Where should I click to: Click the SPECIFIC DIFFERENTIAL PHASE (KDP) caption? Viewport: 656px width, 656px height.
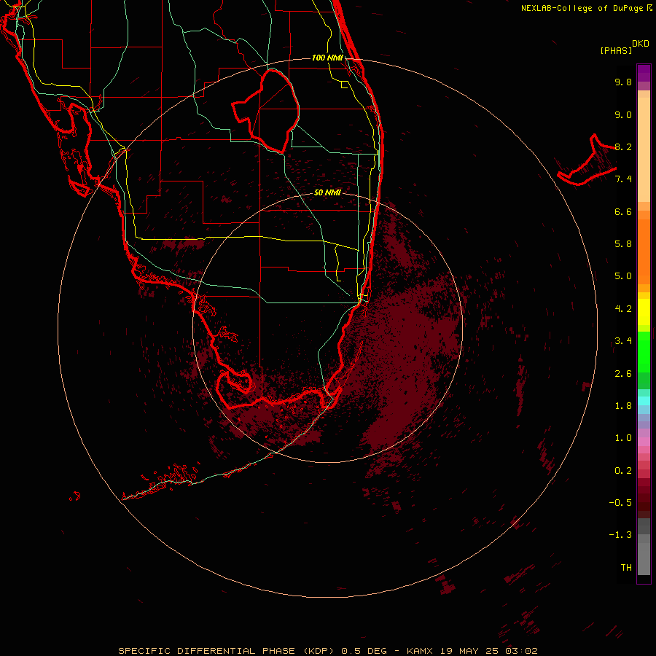(226, 651)
